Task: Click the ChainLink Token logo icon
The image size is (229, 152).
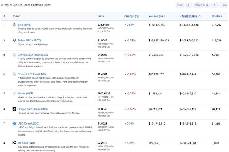Action: [x=14, y=74]
